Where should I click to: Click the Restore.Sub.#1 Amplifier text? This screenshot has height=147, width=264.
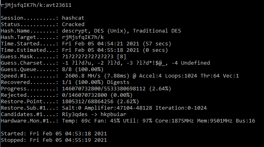coord(118,108)
